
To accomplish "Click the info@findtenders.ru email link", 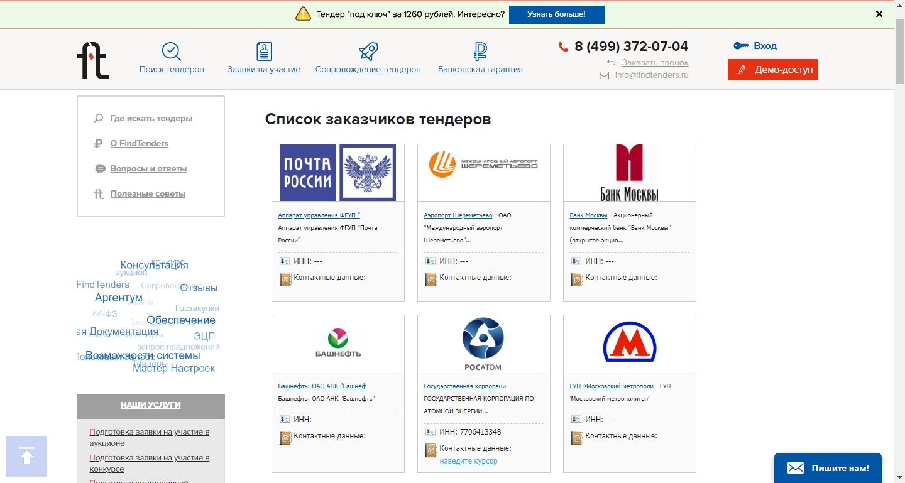I will click(x=652, y=75).
